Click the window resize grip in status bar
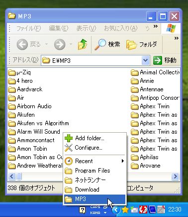The image size is (188, 217). (177, 190)
